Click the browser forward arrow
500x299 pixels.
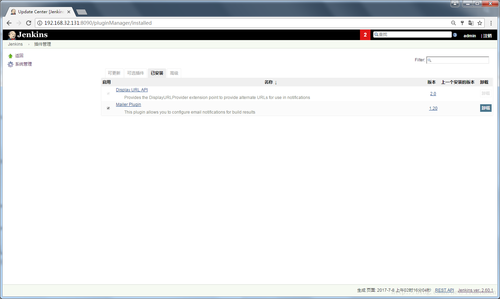(19, 23)
